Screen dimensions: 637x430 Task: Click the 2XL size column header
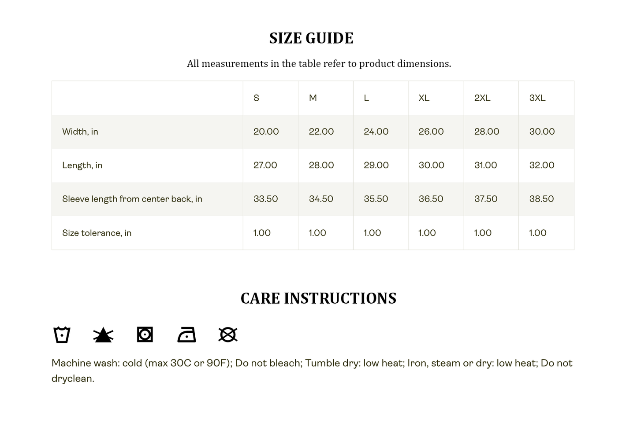[x=482, y=98]
